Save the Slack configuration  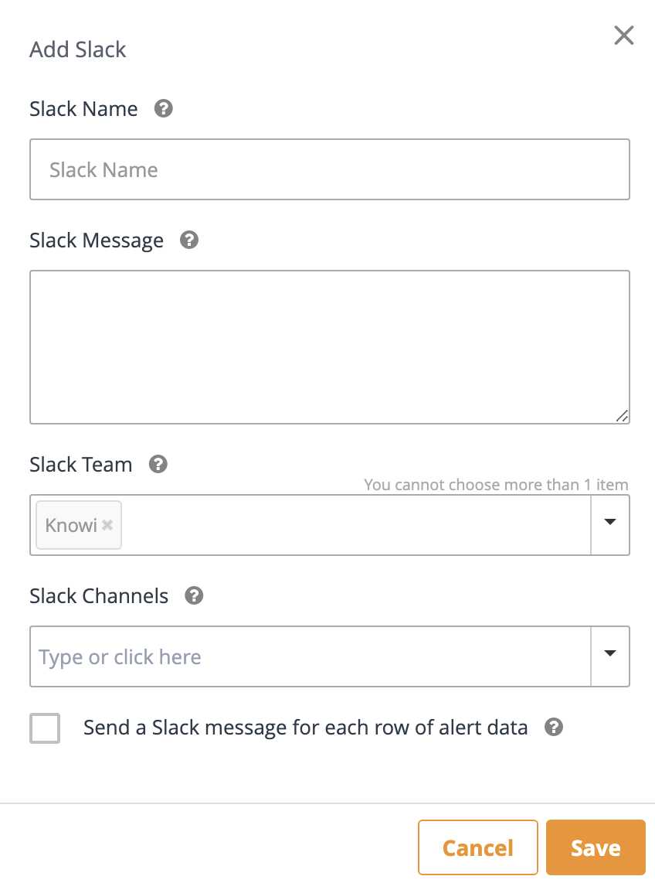(595, 847)
